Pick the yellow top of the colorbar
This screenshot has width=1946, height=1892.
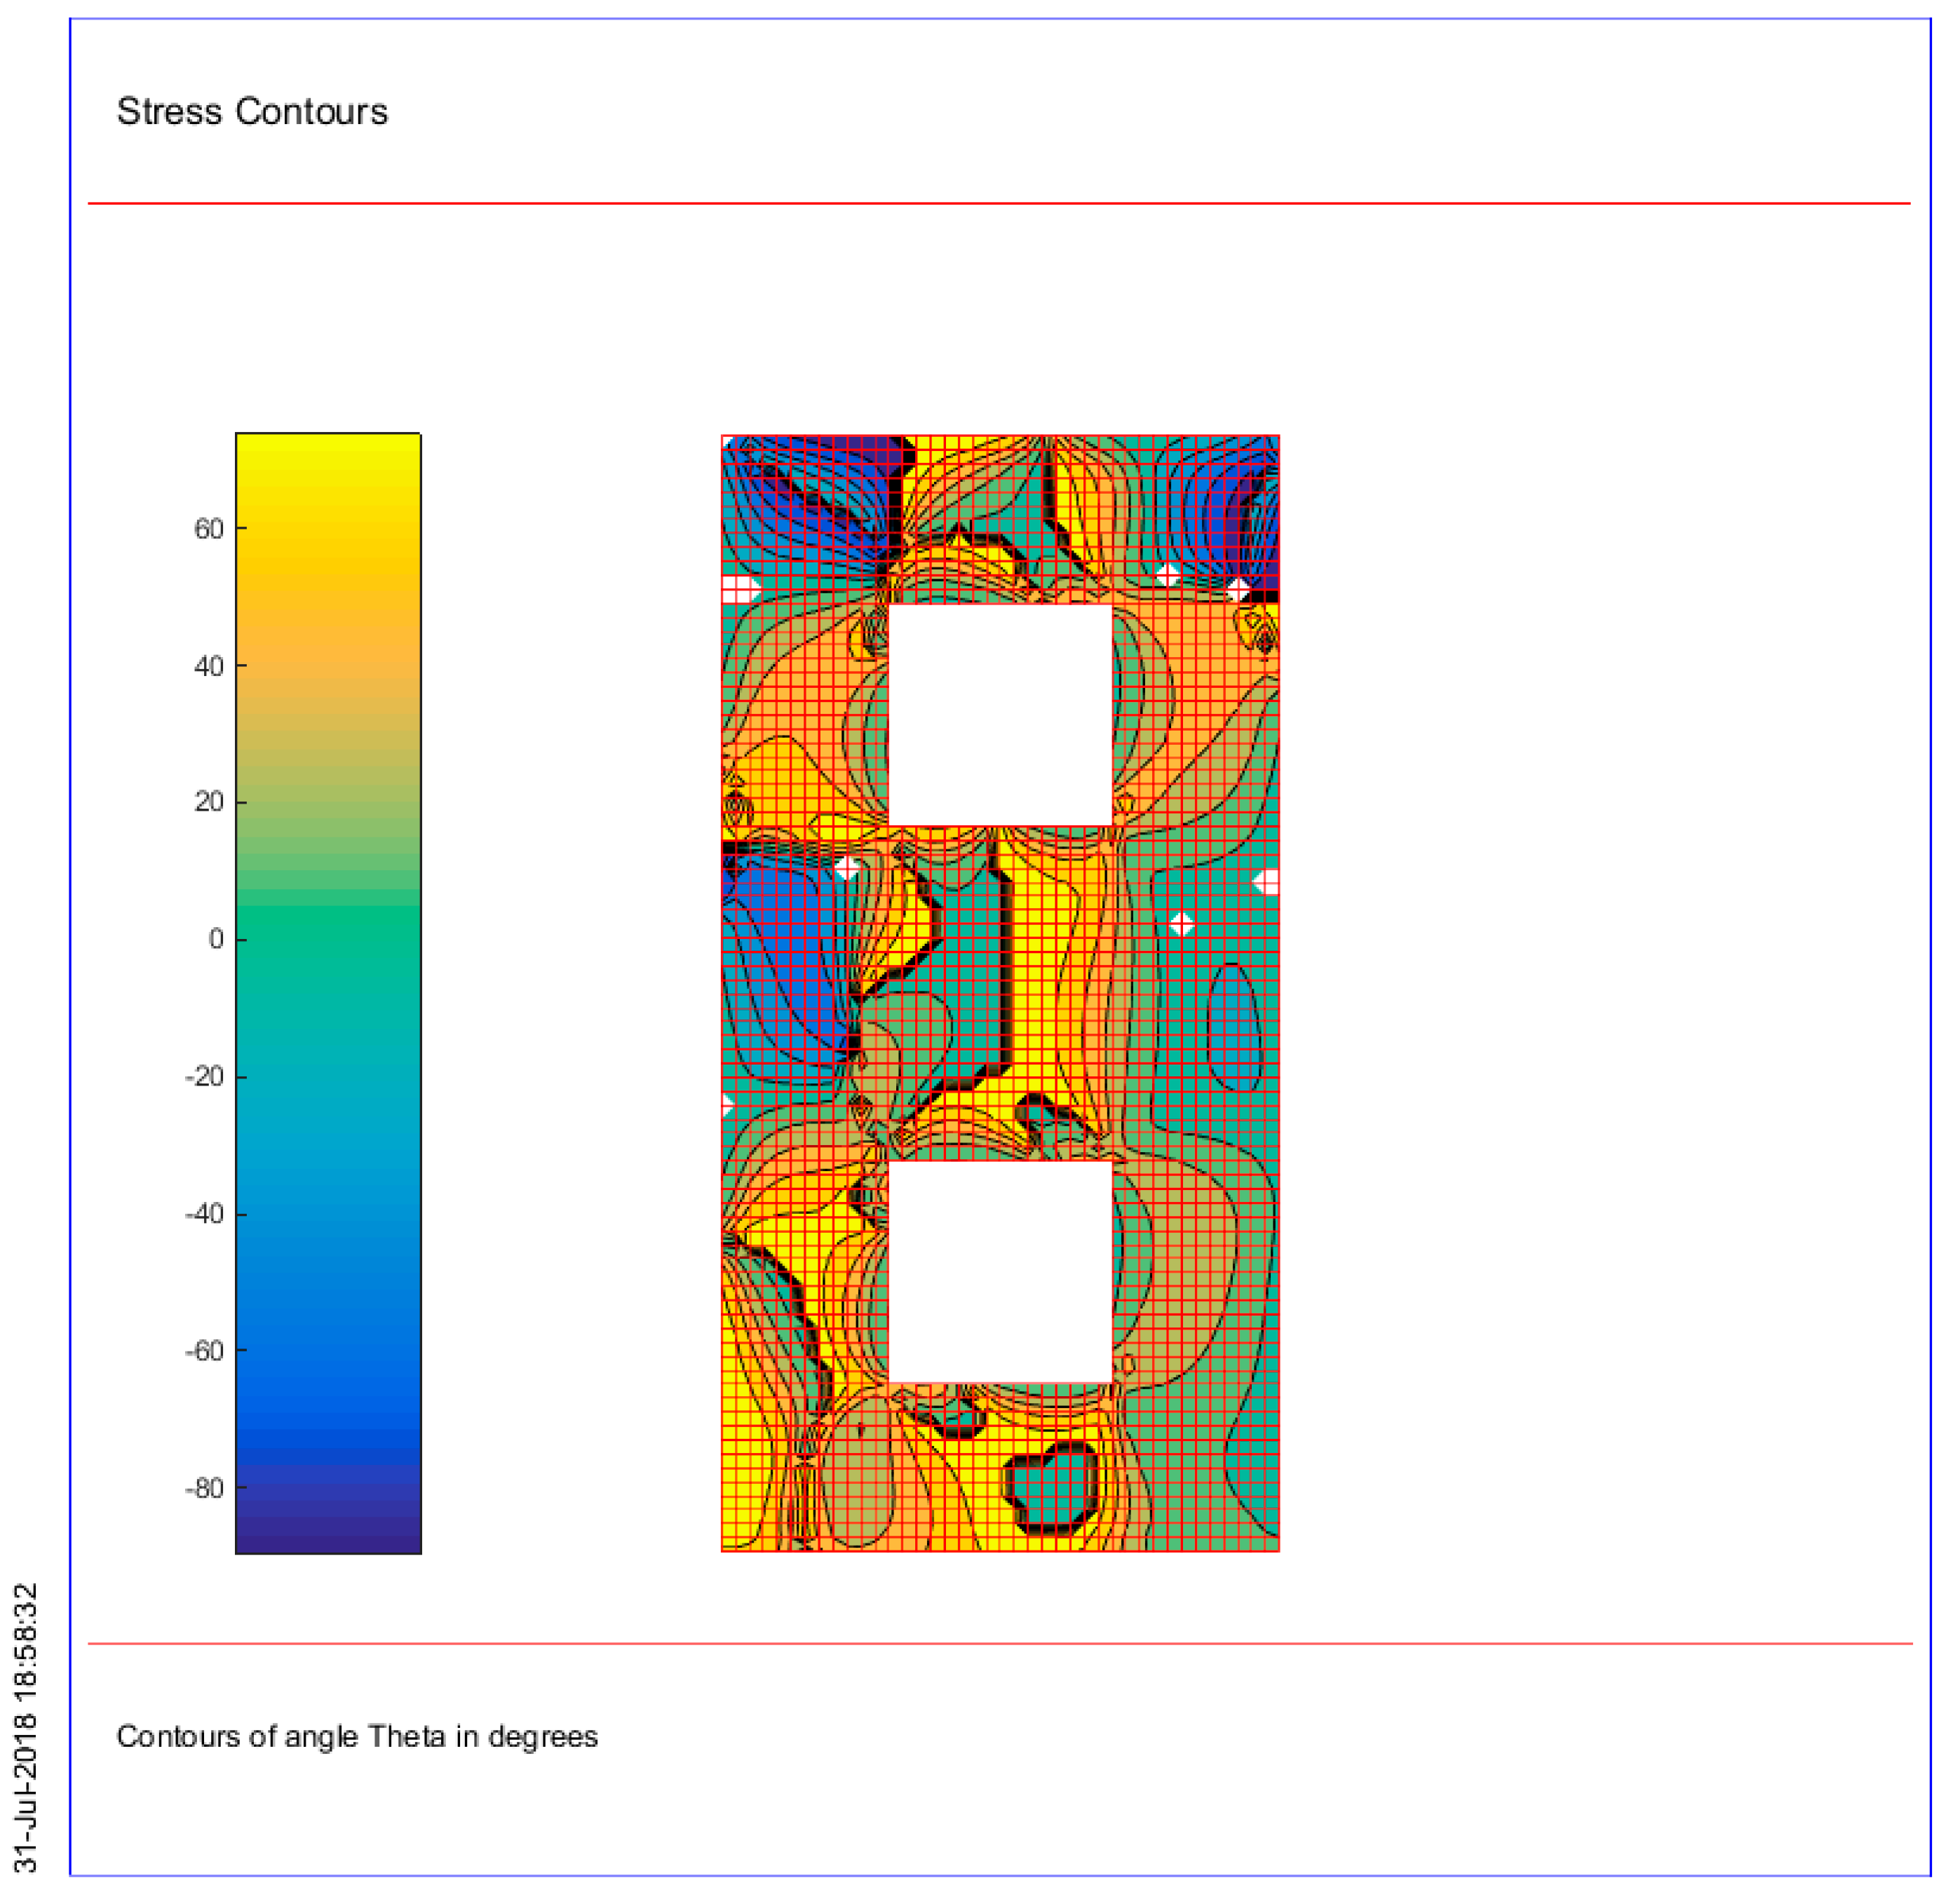click(x=328, y=452)
